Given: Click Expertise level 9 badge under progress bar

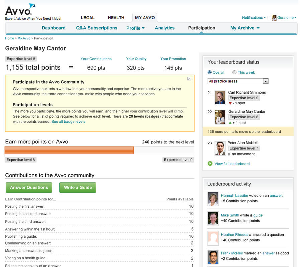Looking at the screenshot, I should pos(178,160).
